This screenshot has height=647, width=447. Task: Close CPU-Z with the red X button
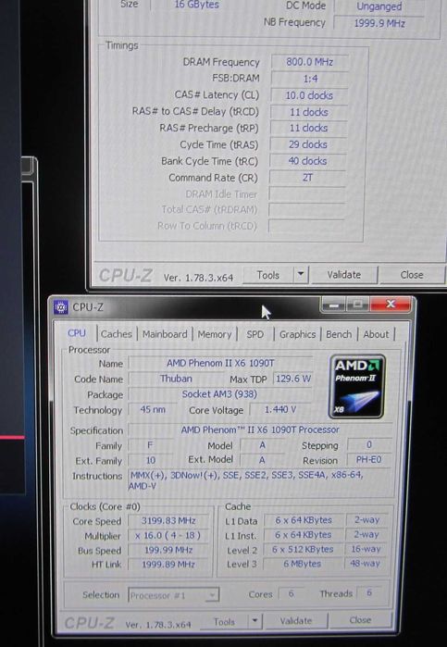pos(391,305)
